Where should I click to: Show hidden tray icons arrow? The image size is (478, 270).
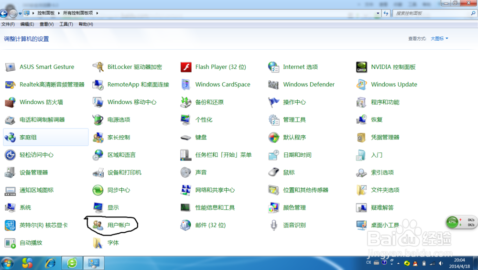pyautogui.click(x=398, y=263)
